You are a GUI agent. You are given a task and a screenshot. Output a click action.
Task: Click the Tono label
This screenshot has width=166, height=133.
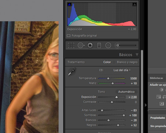click(101, 92)
